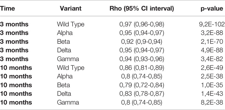Click the p-value 9,2E-102
Screen dimensions: 225x110
click(x=212, y=24)
